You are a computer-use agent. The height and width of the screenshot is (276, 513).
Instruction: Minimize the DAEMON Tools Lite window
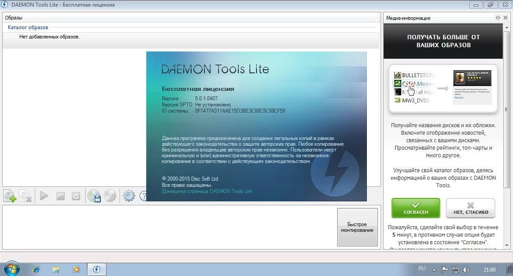(476, 4)
